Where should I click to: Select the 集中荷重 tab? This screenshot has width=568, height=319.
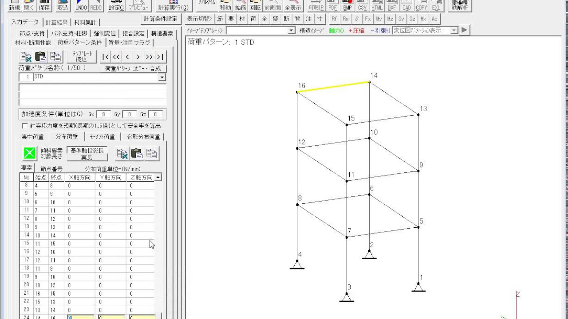pos(33,137)
